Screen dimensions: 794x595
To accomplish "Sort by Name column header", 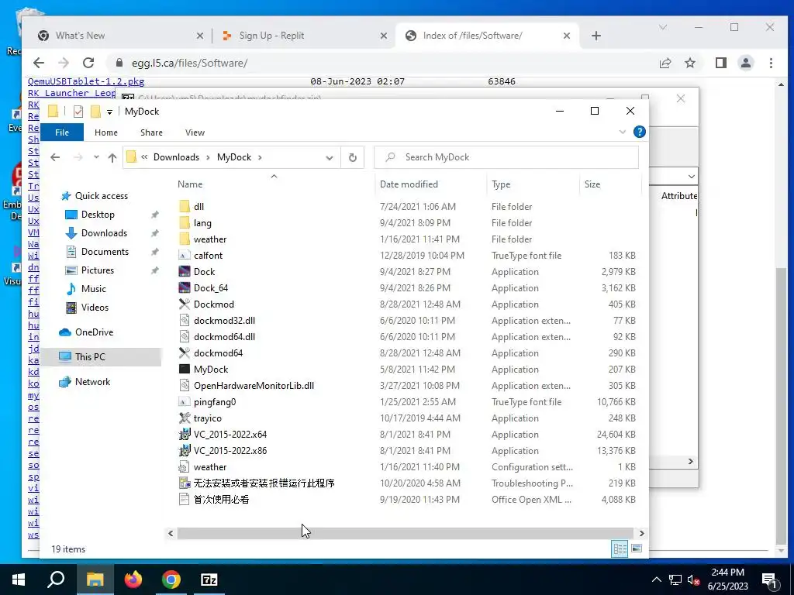I will [190, 184].
